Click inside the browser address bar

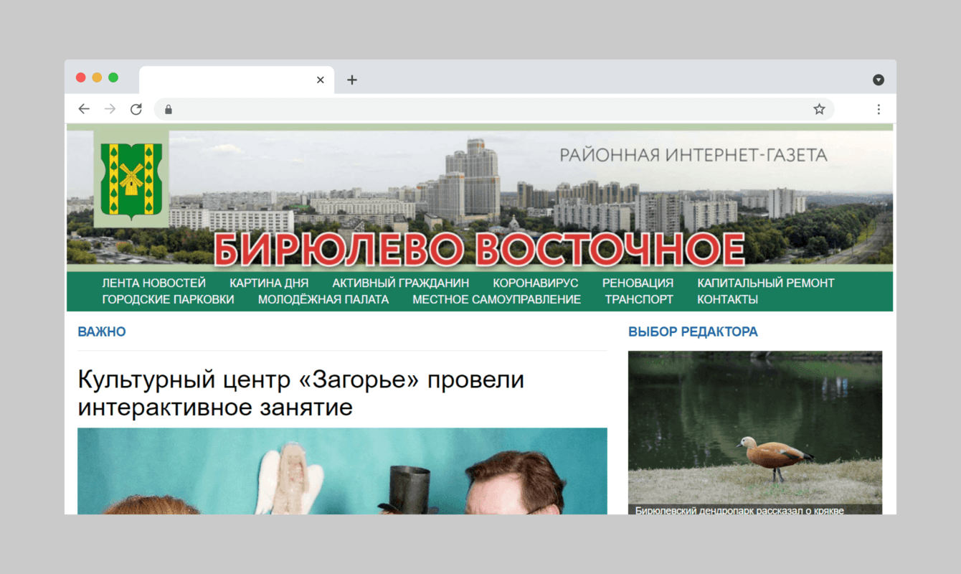pos(430,109)
